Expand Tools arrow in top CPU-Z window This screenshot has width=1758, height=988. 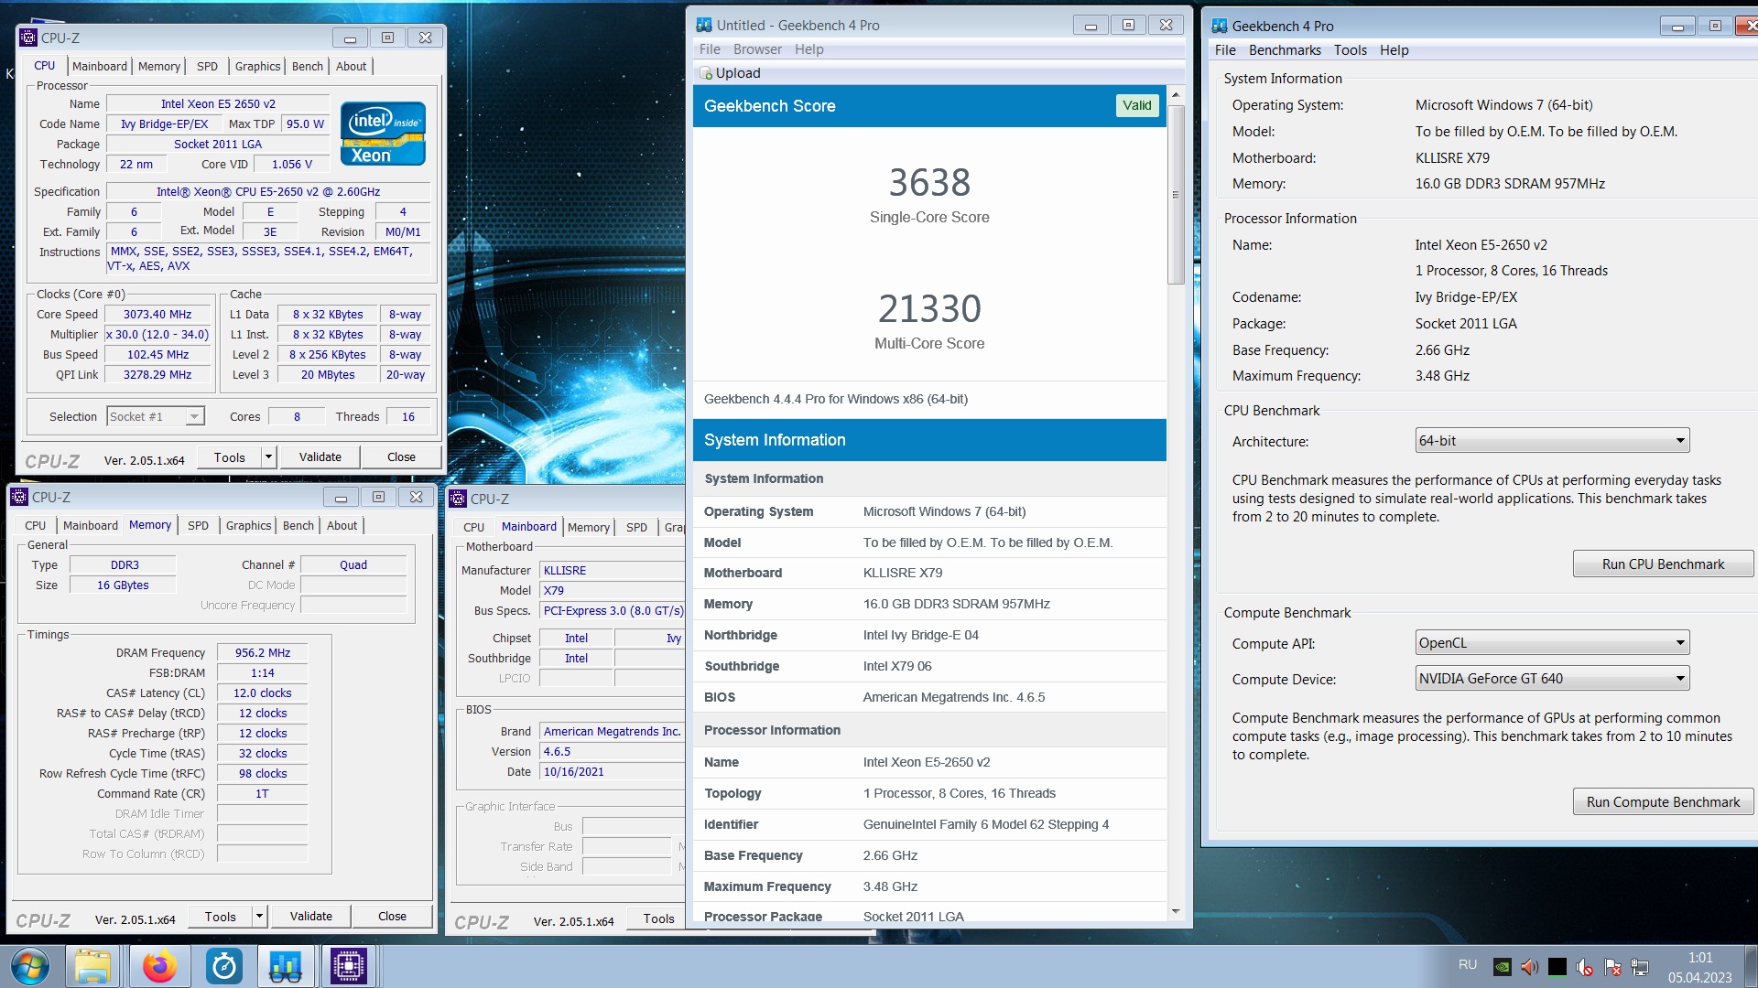coord(268,456)
